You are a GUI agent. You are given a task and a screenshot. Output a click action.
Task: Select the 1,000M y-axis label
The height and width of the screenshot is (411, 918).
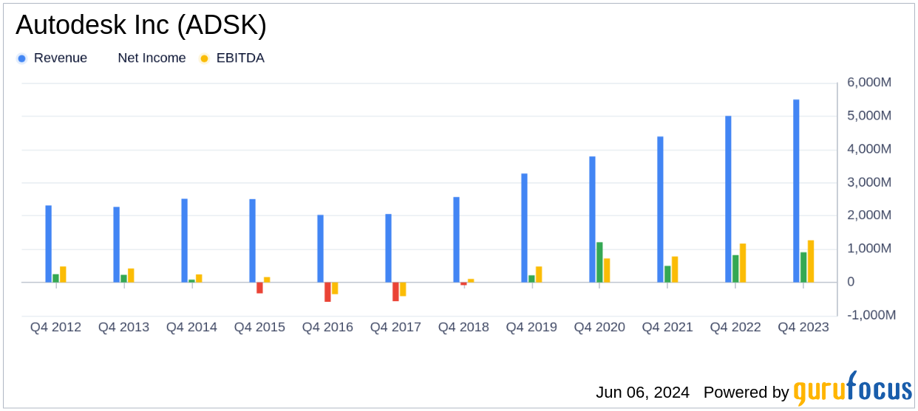[x=868, y=249]
